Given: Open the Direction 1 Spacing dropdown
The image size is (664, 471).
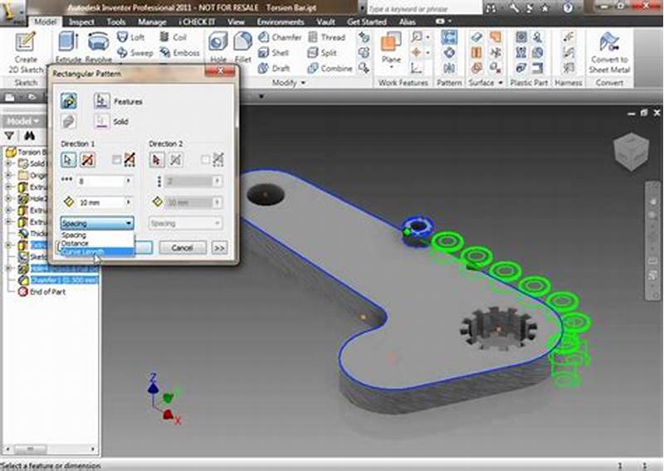Looking at the screenshot, I should [97, 223].
